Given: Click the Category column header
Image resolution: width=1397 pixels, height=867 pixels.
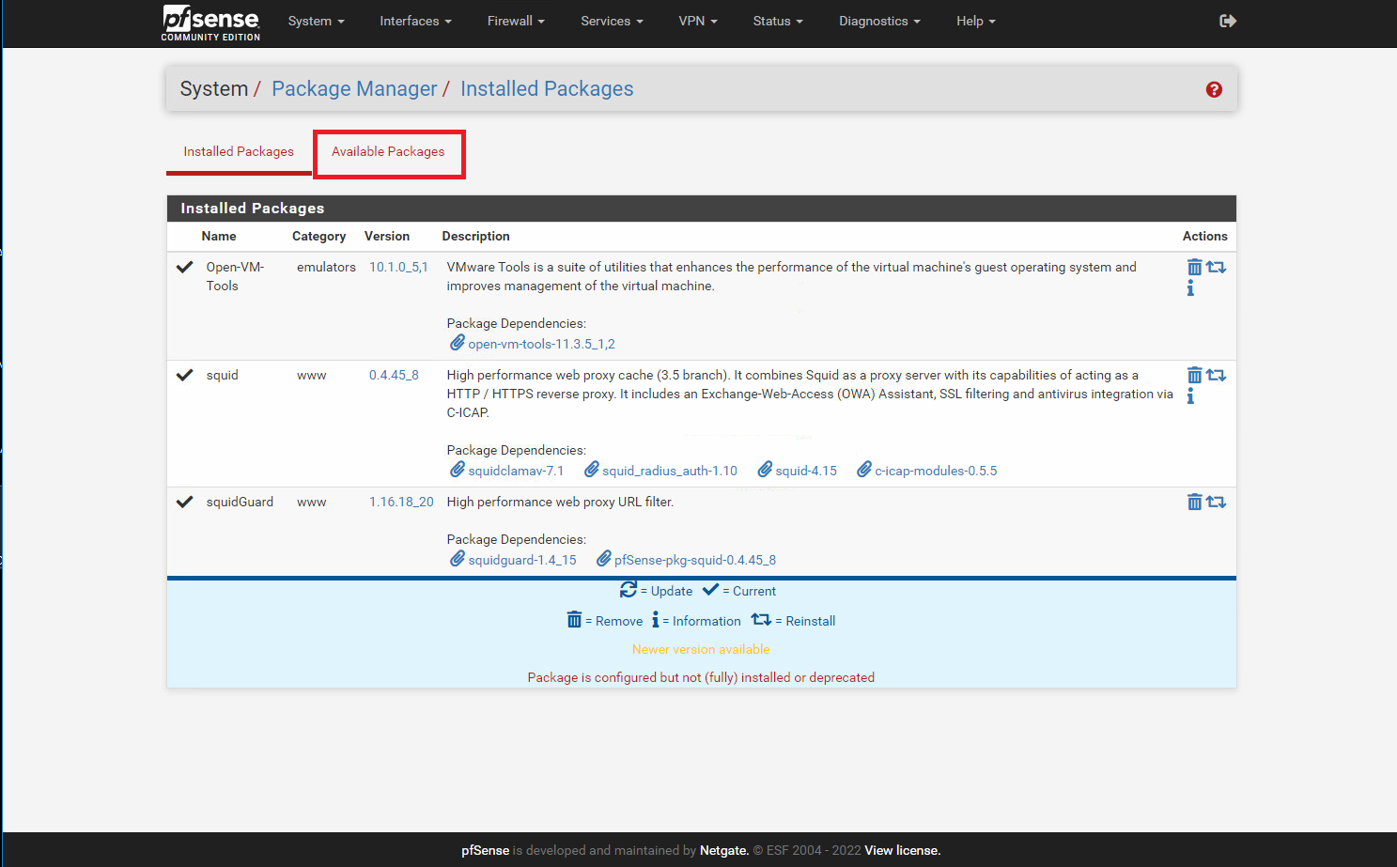Looking at the screenshot, I should coord(318,237).
